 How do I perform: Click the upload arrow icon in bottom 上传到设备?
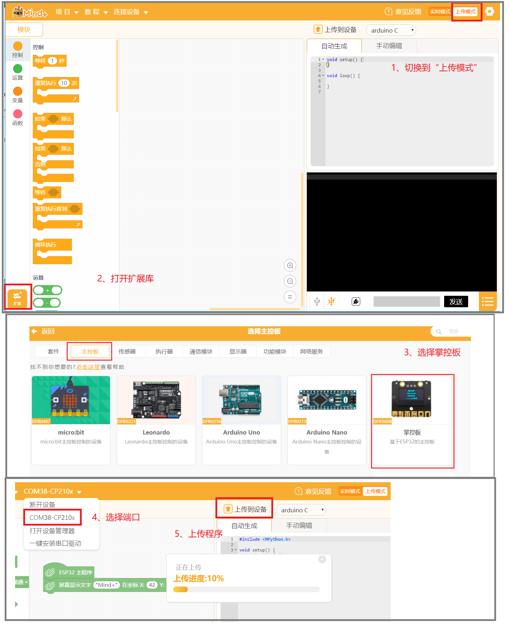coord(228,509)
